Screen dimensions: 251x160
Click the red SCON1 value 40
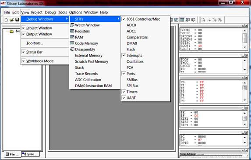(x=200, y=46)
